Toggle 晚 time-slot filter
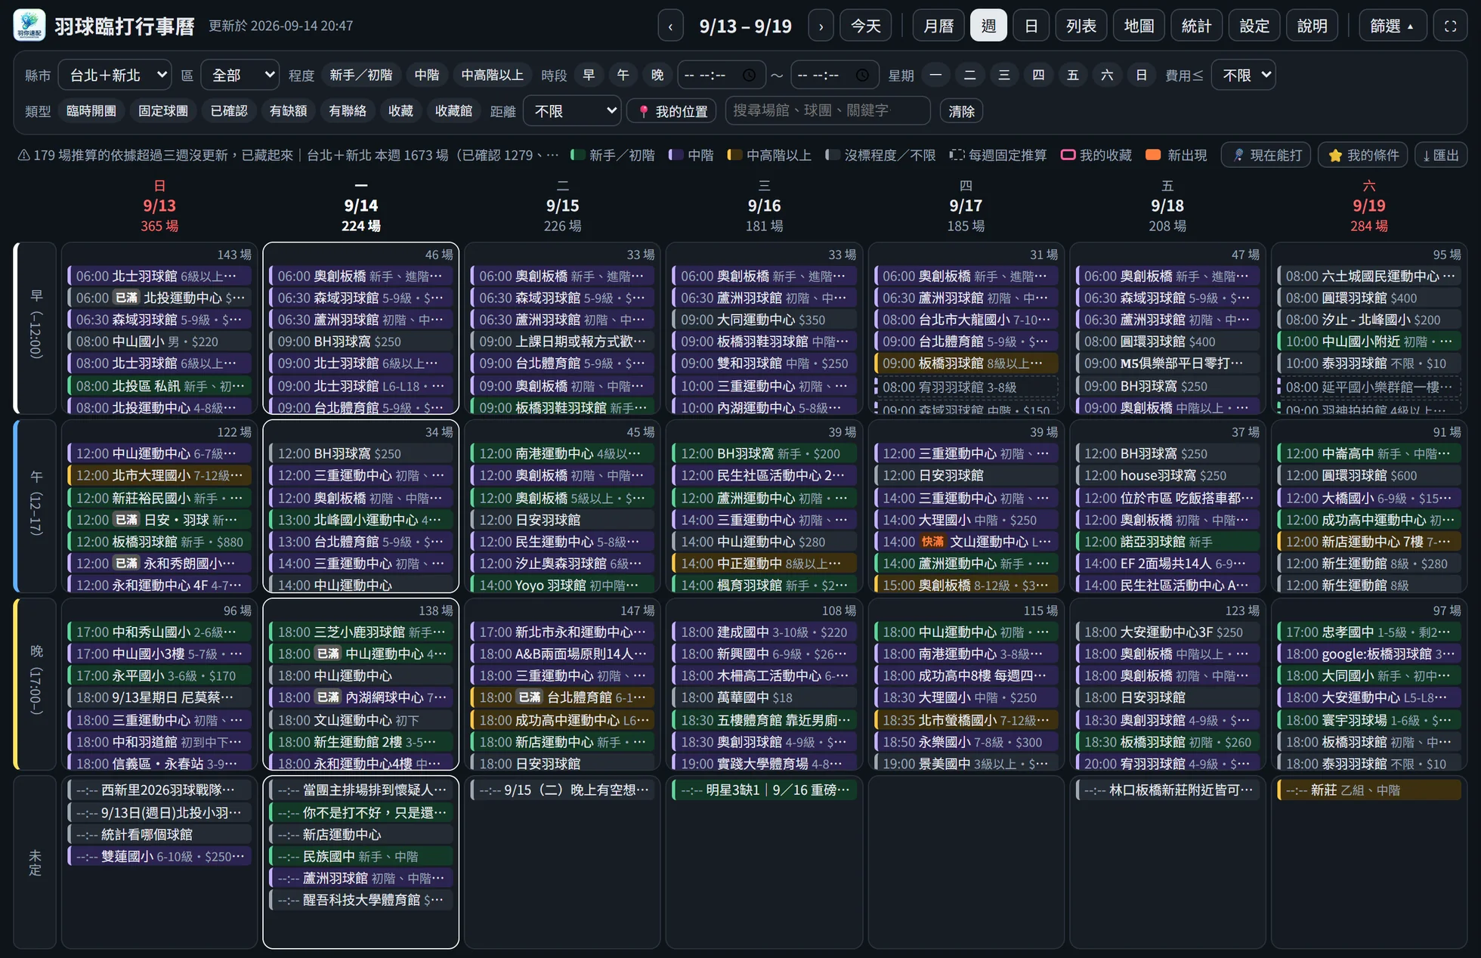Viewport: 1481px width, 958px height. point(657,75)
